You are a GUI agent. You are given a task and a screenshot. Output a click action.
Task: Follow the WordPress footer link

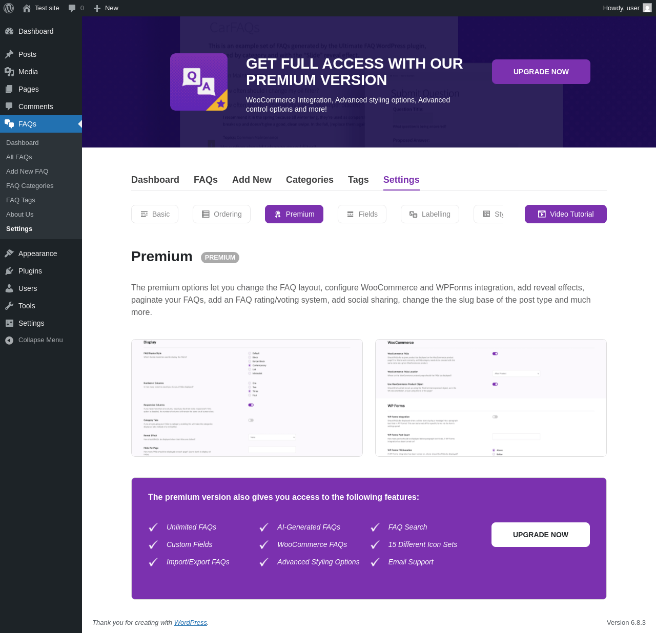coord(190,623)
